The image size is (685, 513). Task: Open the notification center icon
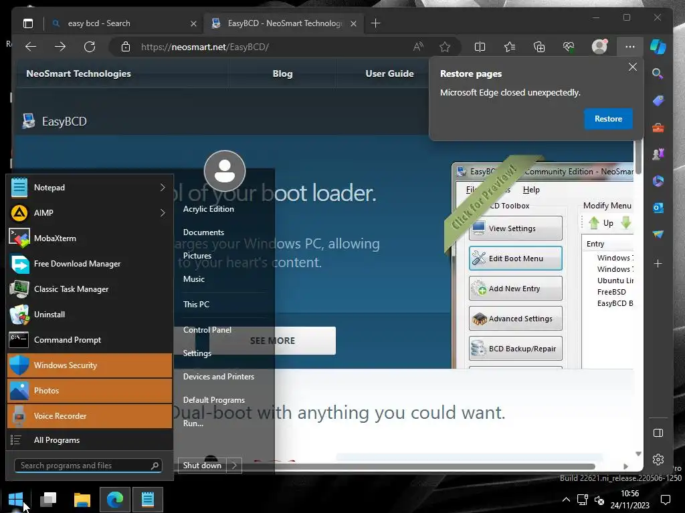[x=666, y=500]
